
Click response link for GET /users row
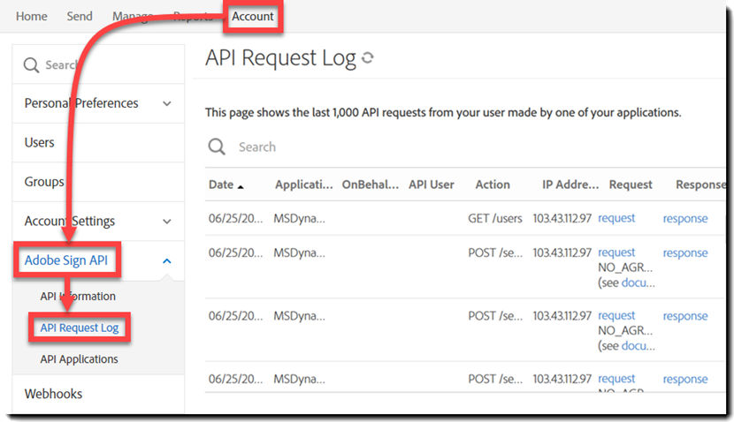pyautogui.click(x=685, y=218)
